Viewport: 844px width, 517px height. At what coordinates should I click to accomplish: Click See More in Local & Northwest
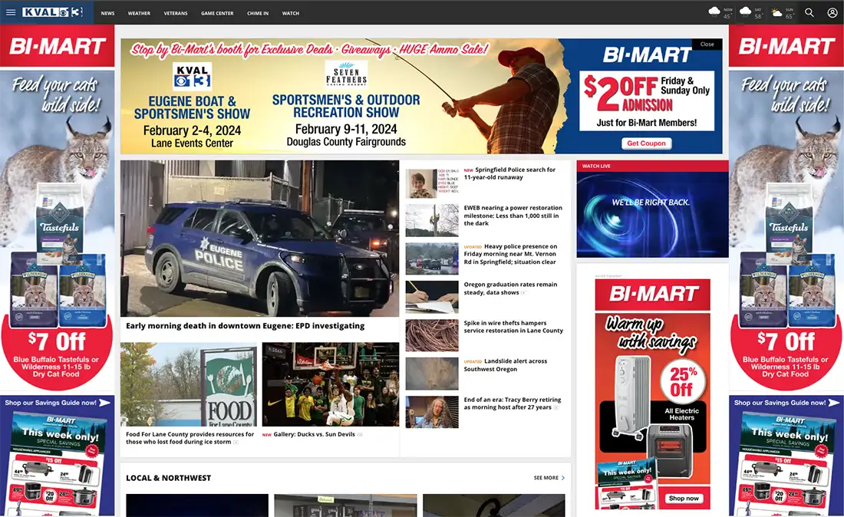click(546, 478)
